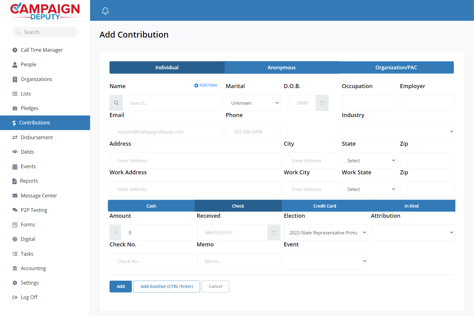Click the Settings gear icon in sidebar
This screenshot has width=474, height=316.
[15, 283]
